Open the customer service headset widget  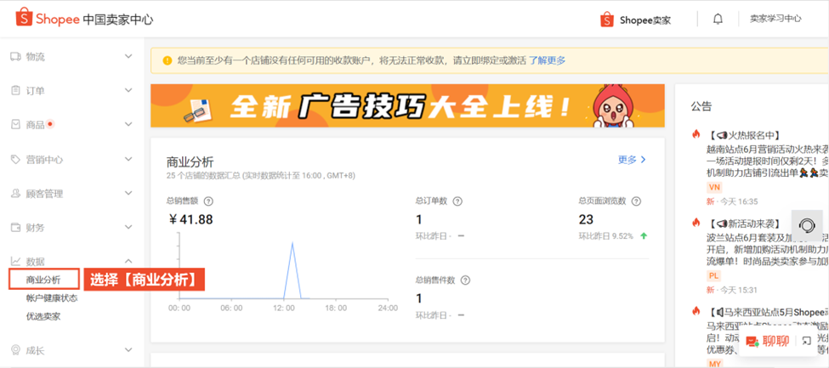pyautogui.click(x=807, y=225)
